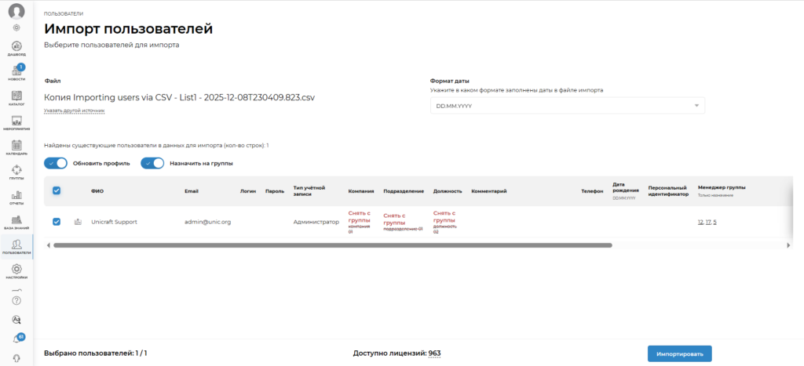This screenshot has height=366, width=804.
Task: Open Reports (Отчёты) chart icon
Action: coord(16,196)
